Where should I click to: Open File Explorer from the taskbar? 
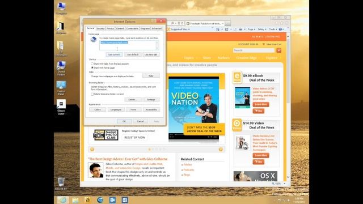click(75, 200)
